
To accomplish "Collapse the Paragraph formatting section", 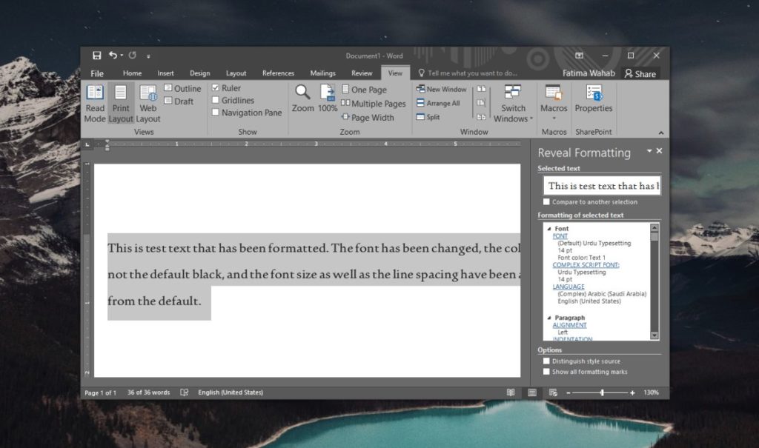I will [550, 317].
